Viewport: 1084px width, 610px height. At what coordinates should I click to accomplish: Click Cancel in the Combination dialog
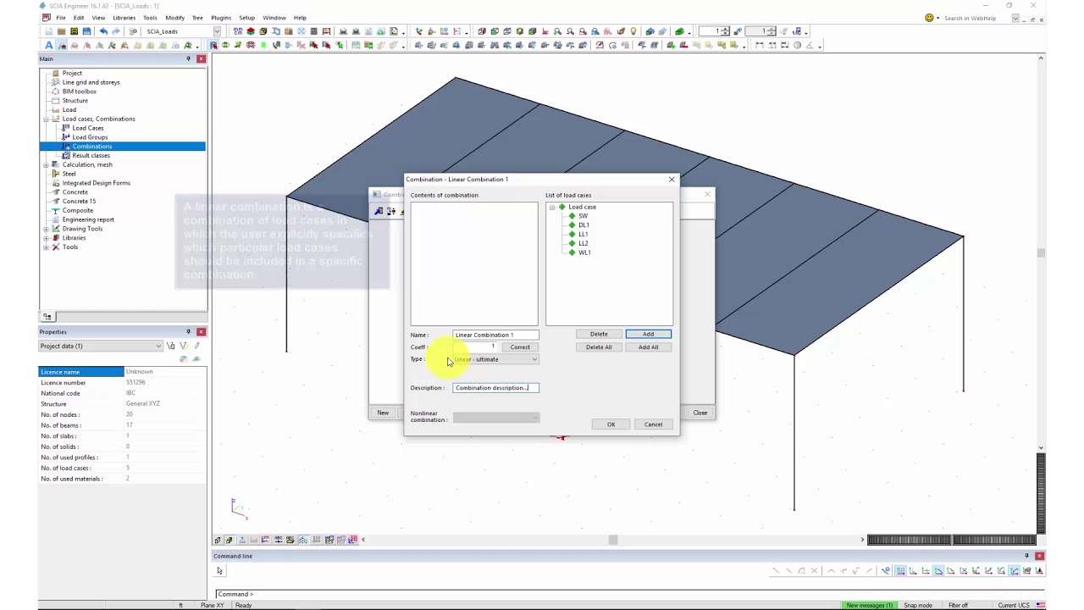click(x=653, y=424)
